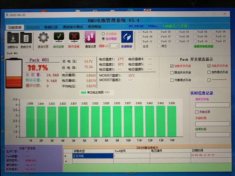Check the 全选 select-all checkbox
The height and width of the screenshot is (176, 235).
140,46
